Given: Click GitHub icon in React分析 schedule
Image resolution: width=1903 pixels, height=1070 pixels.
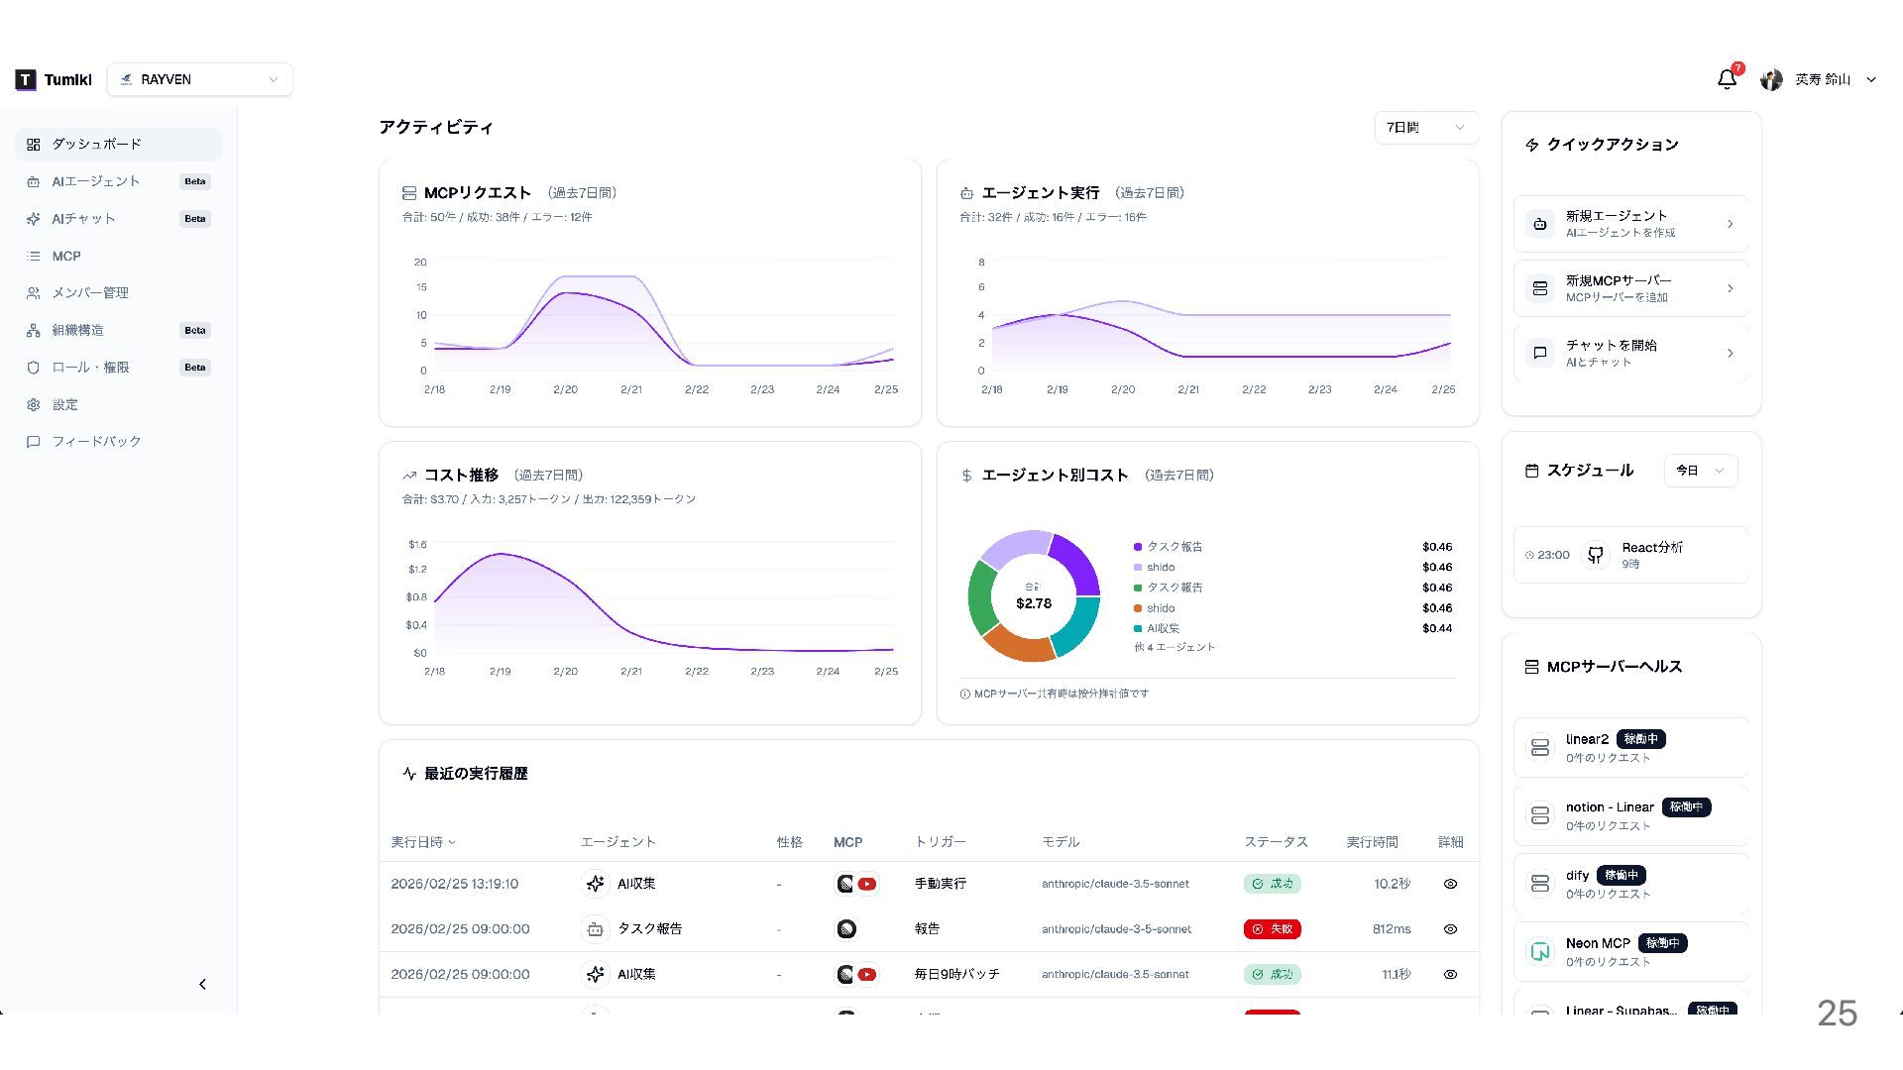Looking at the screenshot, I should [1595, 555].
